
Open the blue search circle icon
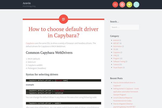click(136, 5)
